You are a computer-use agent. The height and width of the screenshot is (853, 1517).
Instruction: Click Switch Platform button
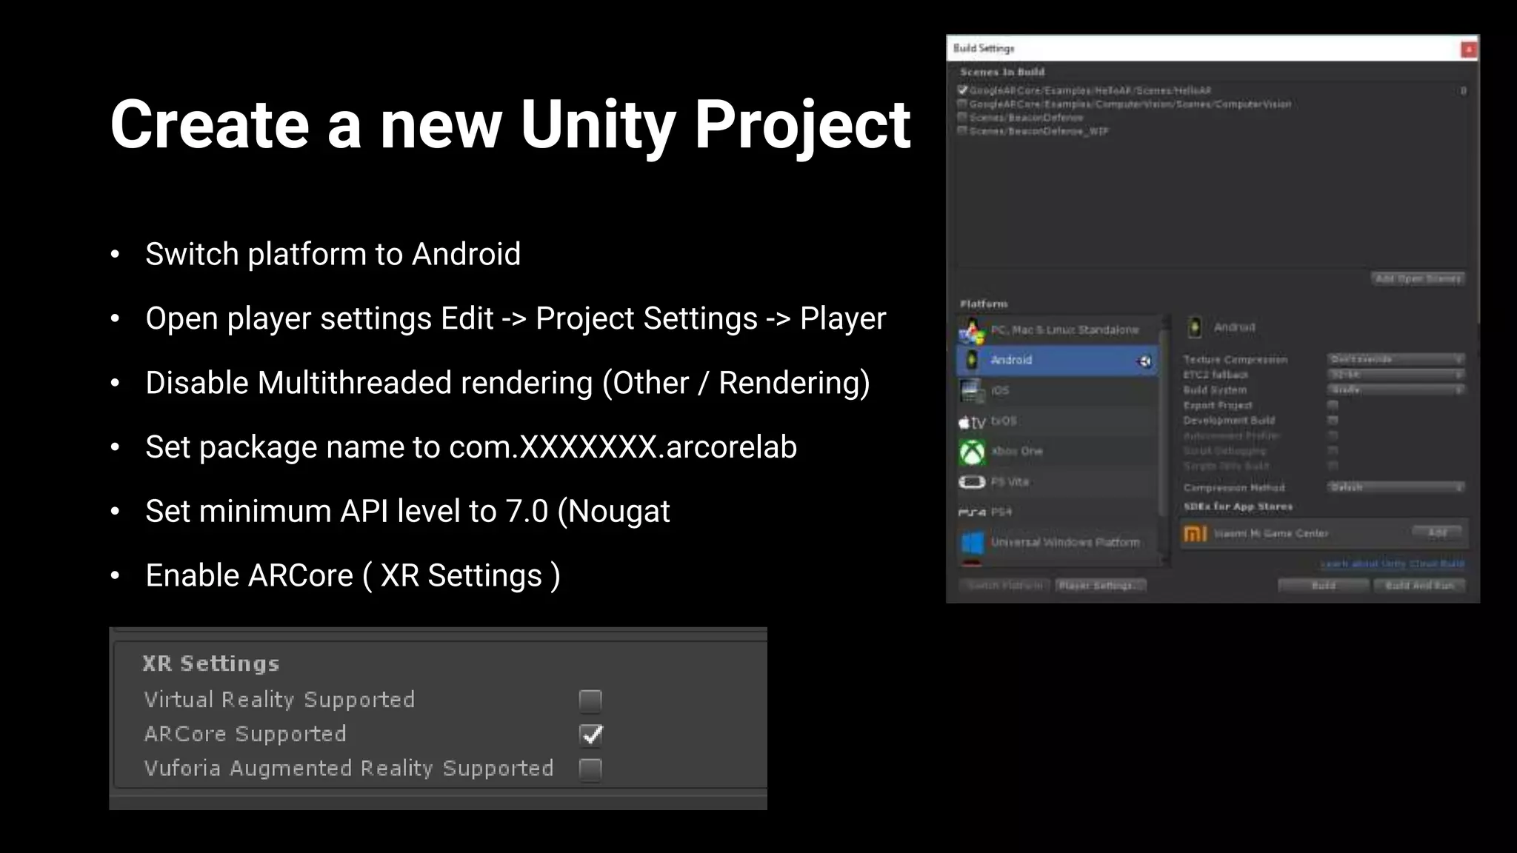point(1005,586)
